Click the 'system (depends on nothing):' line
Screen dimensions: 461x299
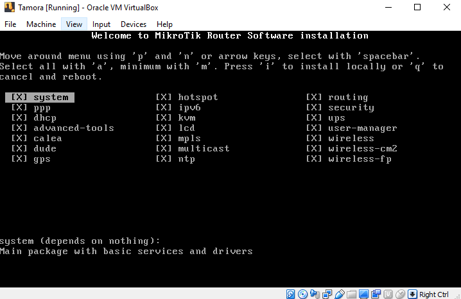coord(80,241)
